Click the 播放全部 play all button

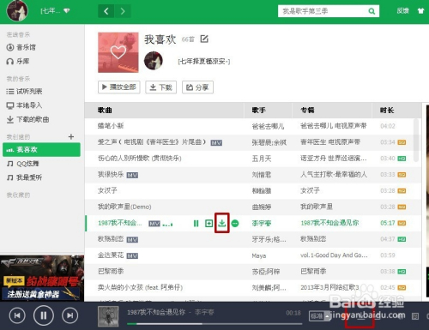click(119, 87)
